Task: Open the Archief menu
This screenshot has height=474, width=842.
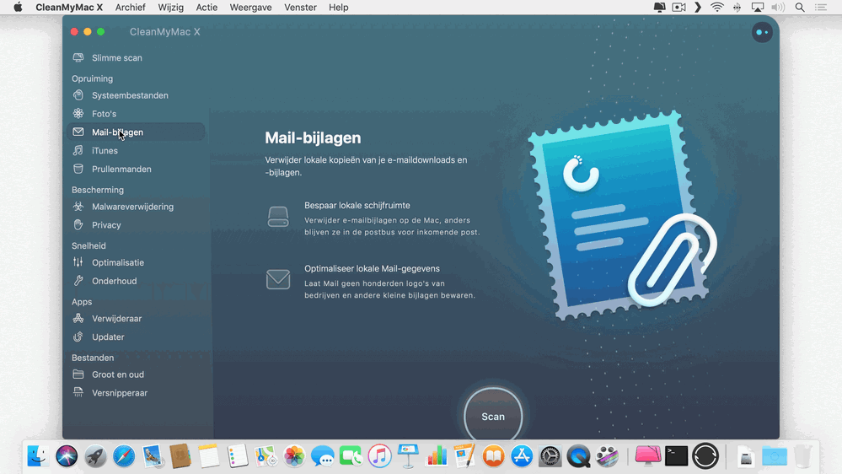Action: 130,8
